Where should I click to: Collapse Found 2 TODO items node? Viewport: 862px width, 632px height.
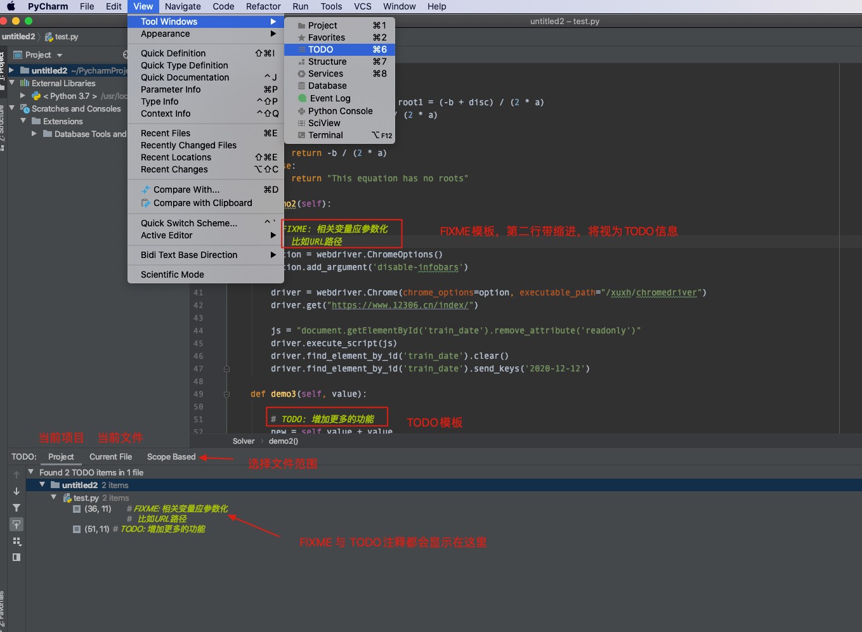(x=30, y=472)
